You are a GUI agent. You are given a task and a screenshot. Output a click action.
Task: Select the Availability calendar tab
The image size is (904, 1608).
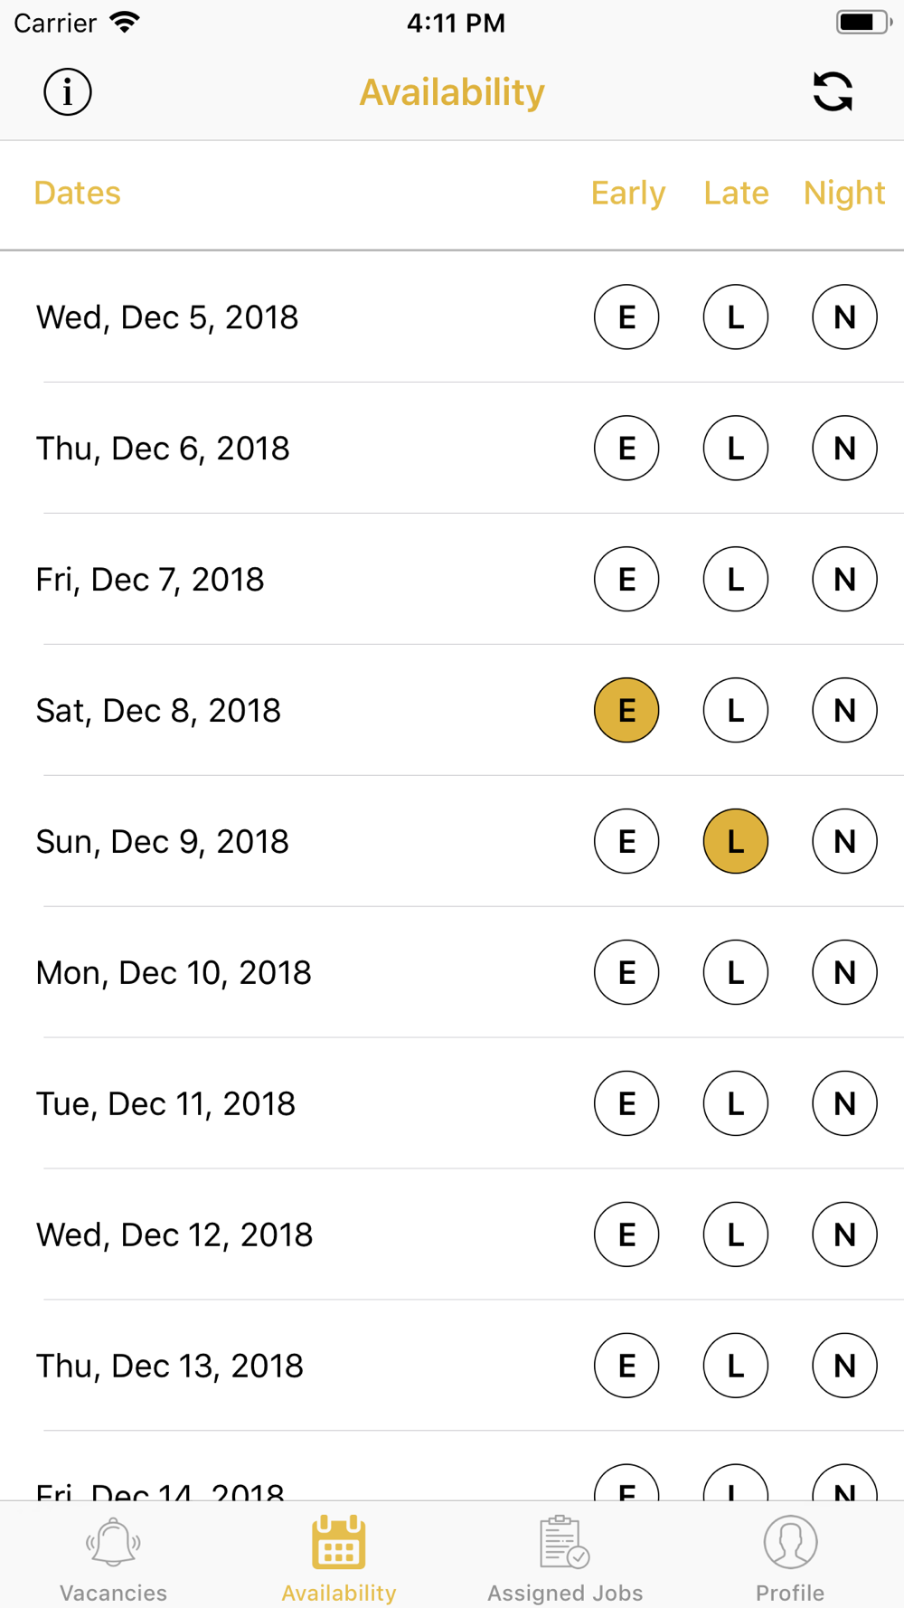point(339,1558)
